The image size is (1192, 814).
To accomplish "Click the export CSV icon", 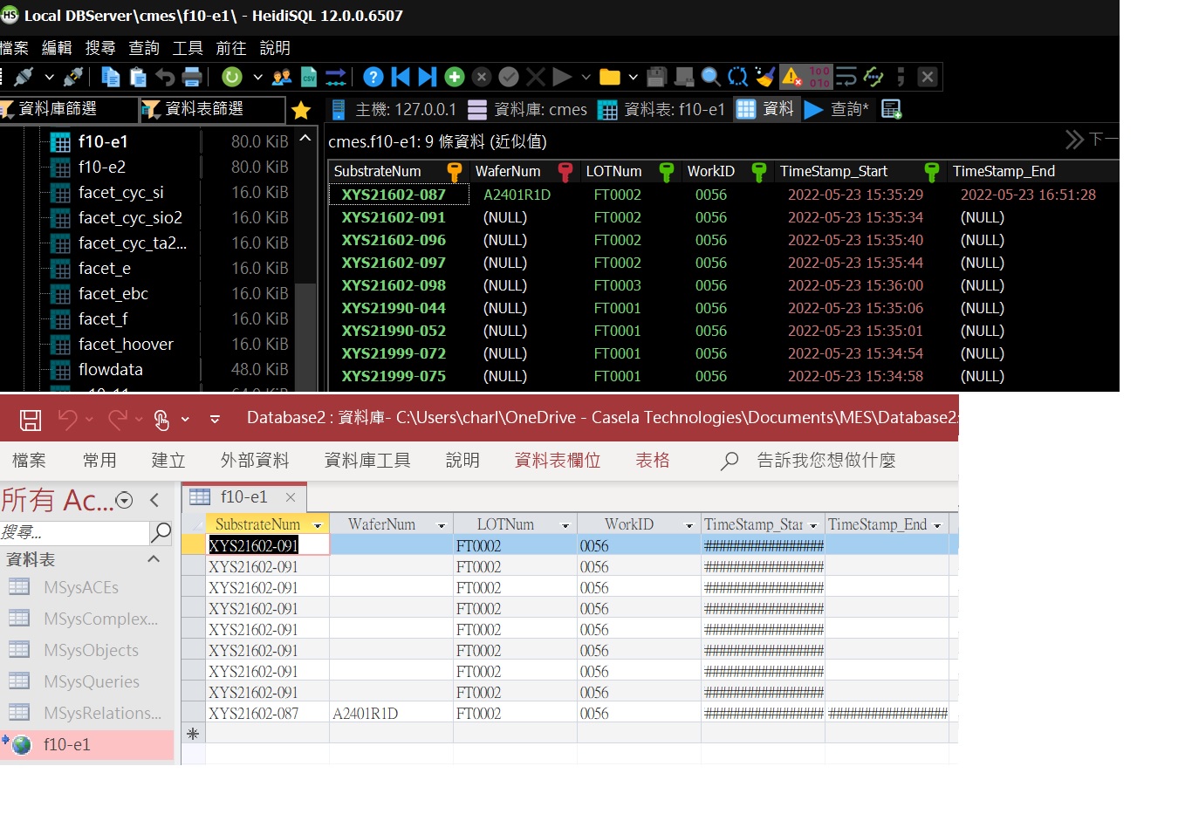I will pyautogui.click(x=309, y=77).
